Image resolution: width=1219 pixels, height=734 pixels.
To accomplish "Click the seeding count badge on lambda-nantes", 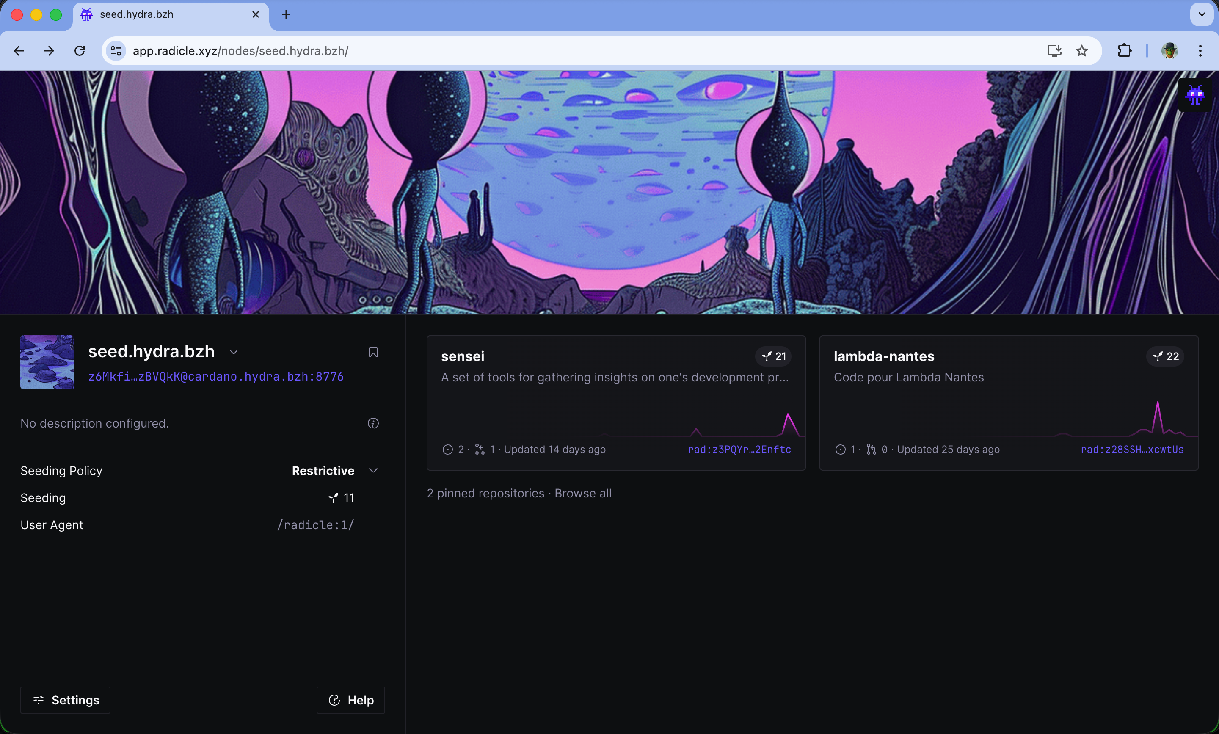I will (1166, 356).
